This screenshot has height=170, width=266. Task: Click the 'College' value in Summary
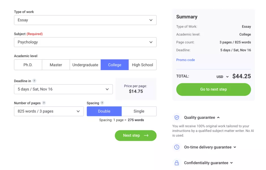(x=245, y=34)
